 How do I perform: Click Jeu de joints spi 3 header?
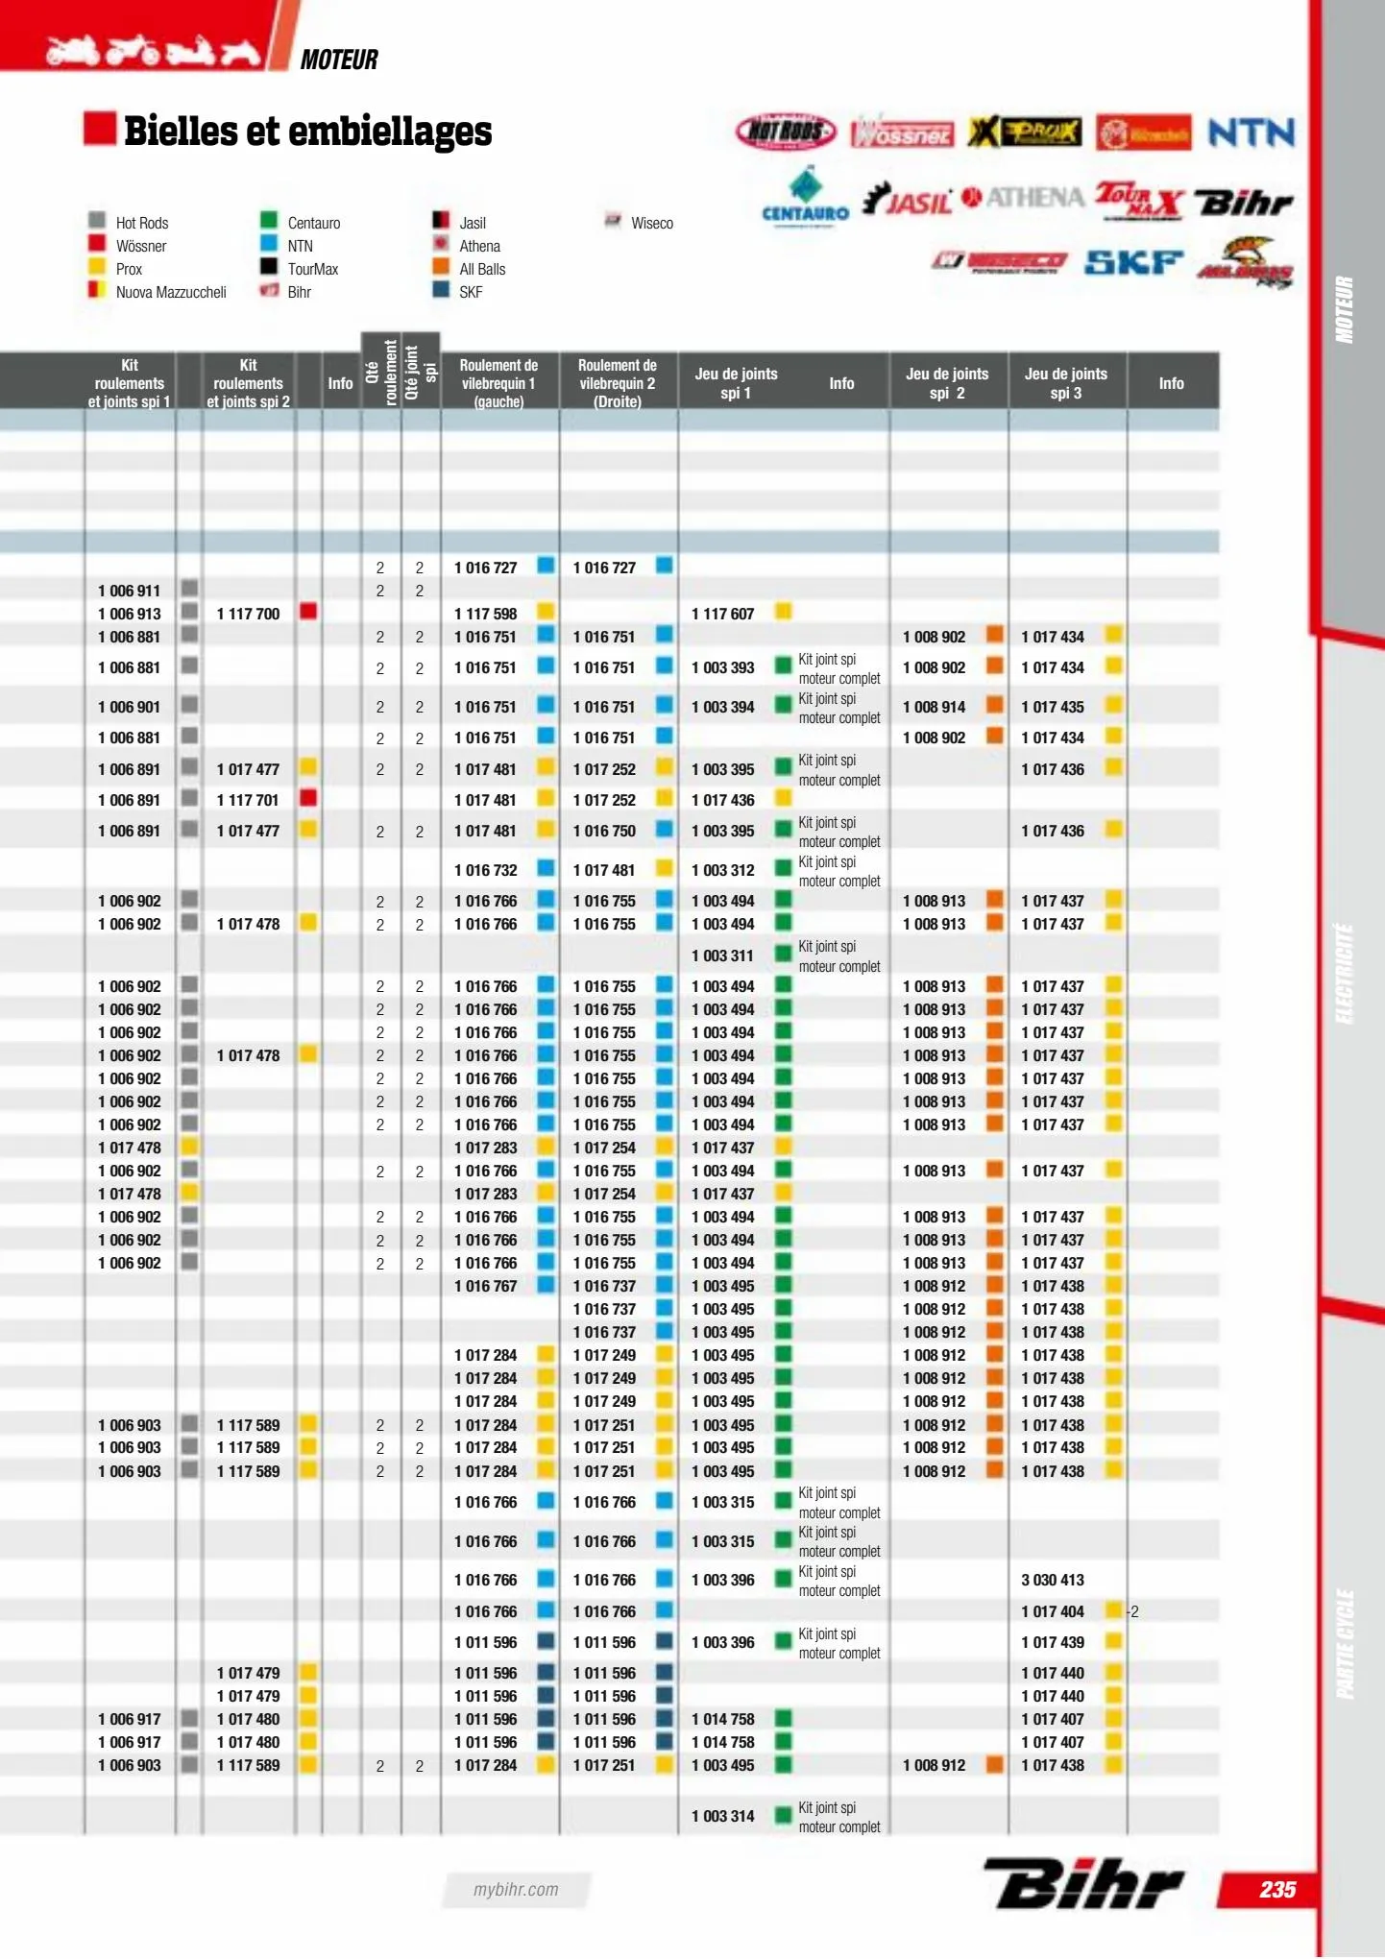1066,383
